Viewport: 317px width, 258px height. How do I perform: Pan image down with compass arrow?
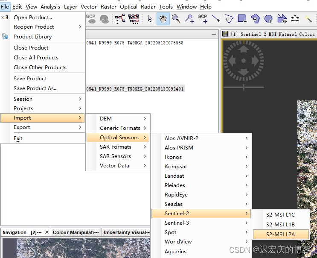pyautogui.click(x=244, y=72)
